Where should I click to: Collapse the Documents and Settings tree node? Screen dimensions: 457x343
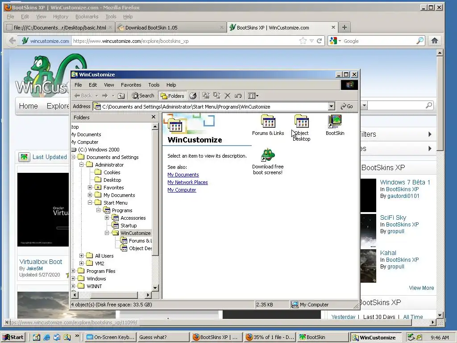click(73, 157)
